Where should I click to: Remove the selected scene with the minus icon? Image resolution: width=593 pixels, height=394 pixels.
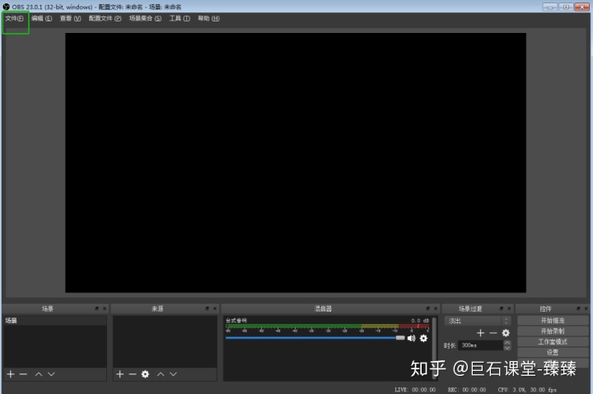23,374
